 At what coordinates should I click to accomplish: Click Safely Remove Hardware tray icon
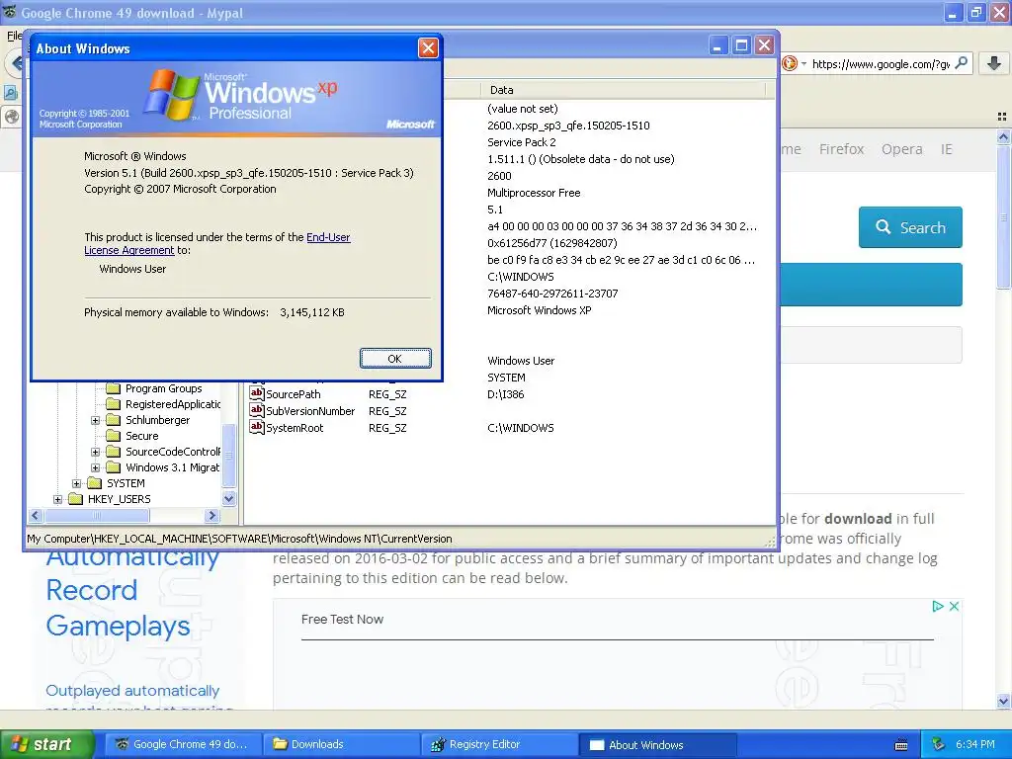click(x=939, y=744)
